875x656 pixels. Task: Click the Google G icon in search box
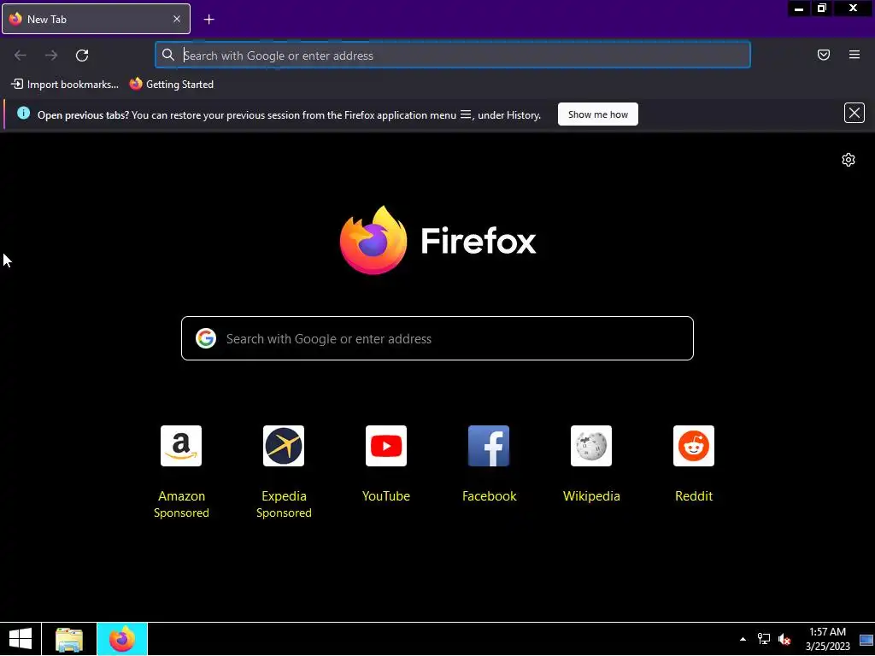pos(206,338)
